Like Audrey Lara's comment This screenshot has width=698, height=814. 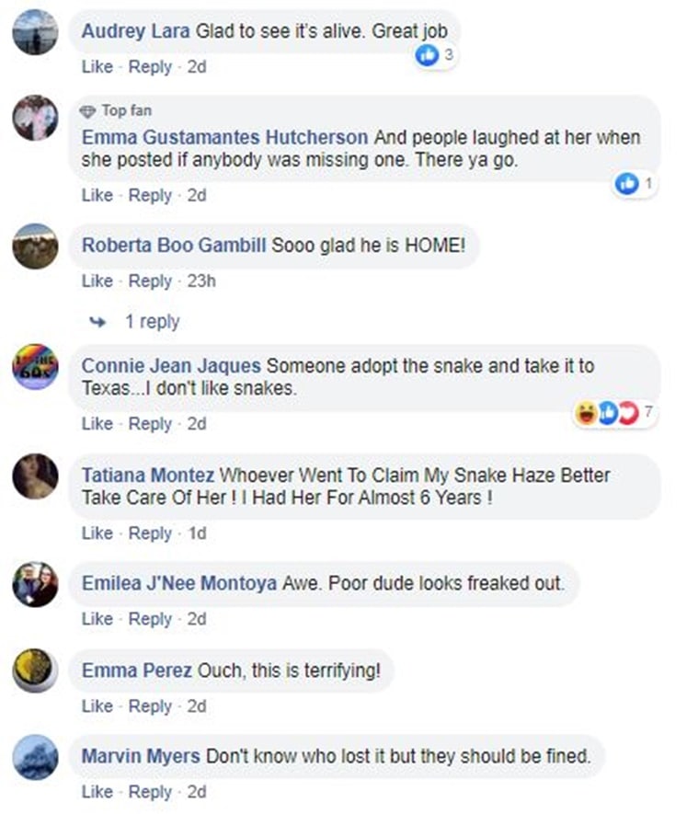click(x=97, y=67)
